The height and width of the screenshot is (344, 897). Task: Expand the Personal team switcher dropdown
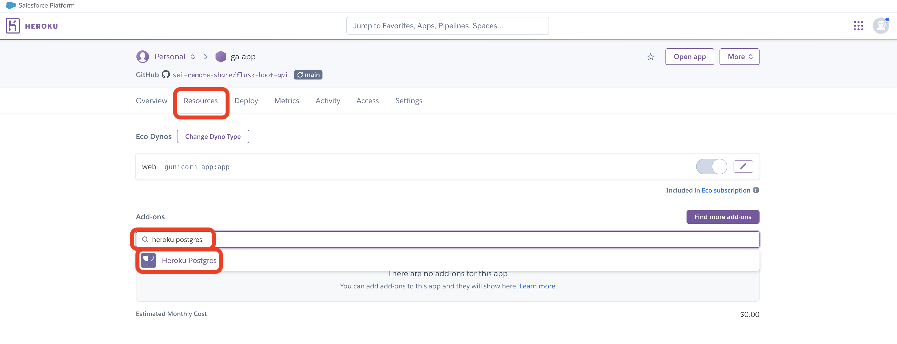193,57
